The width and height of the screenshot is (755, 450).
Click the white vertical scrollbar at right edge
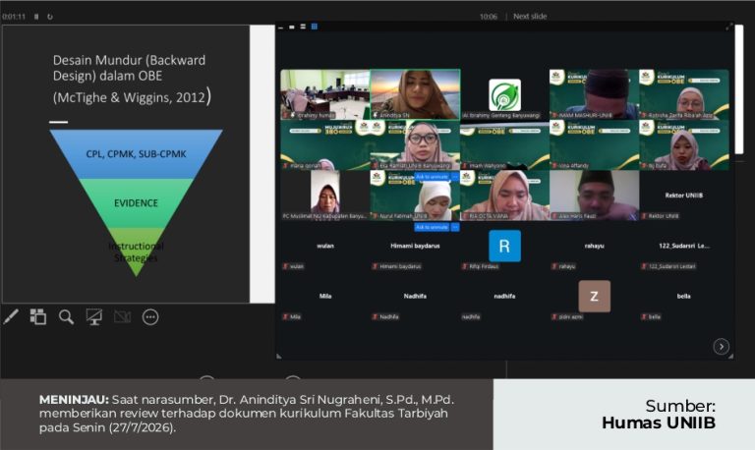[739, 89]
